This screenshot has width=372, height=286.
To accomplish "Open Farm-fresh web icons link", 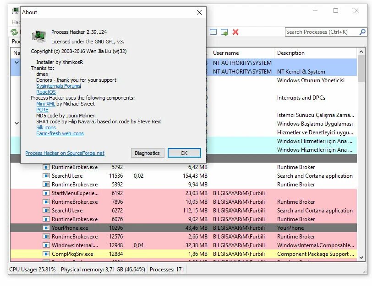I will tap(60, 133).
